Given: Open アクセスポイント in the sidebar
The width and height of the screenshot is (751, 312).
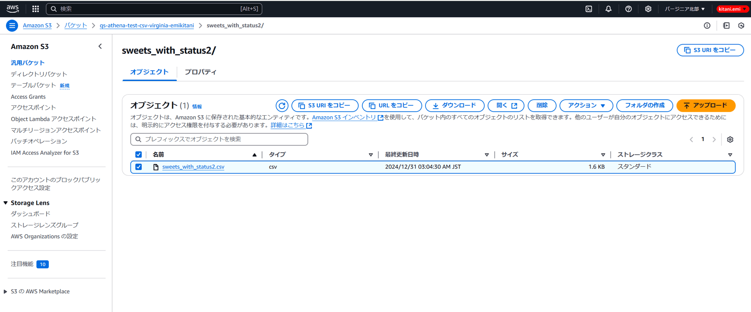Looking at the screenshot, I should 33,107.
